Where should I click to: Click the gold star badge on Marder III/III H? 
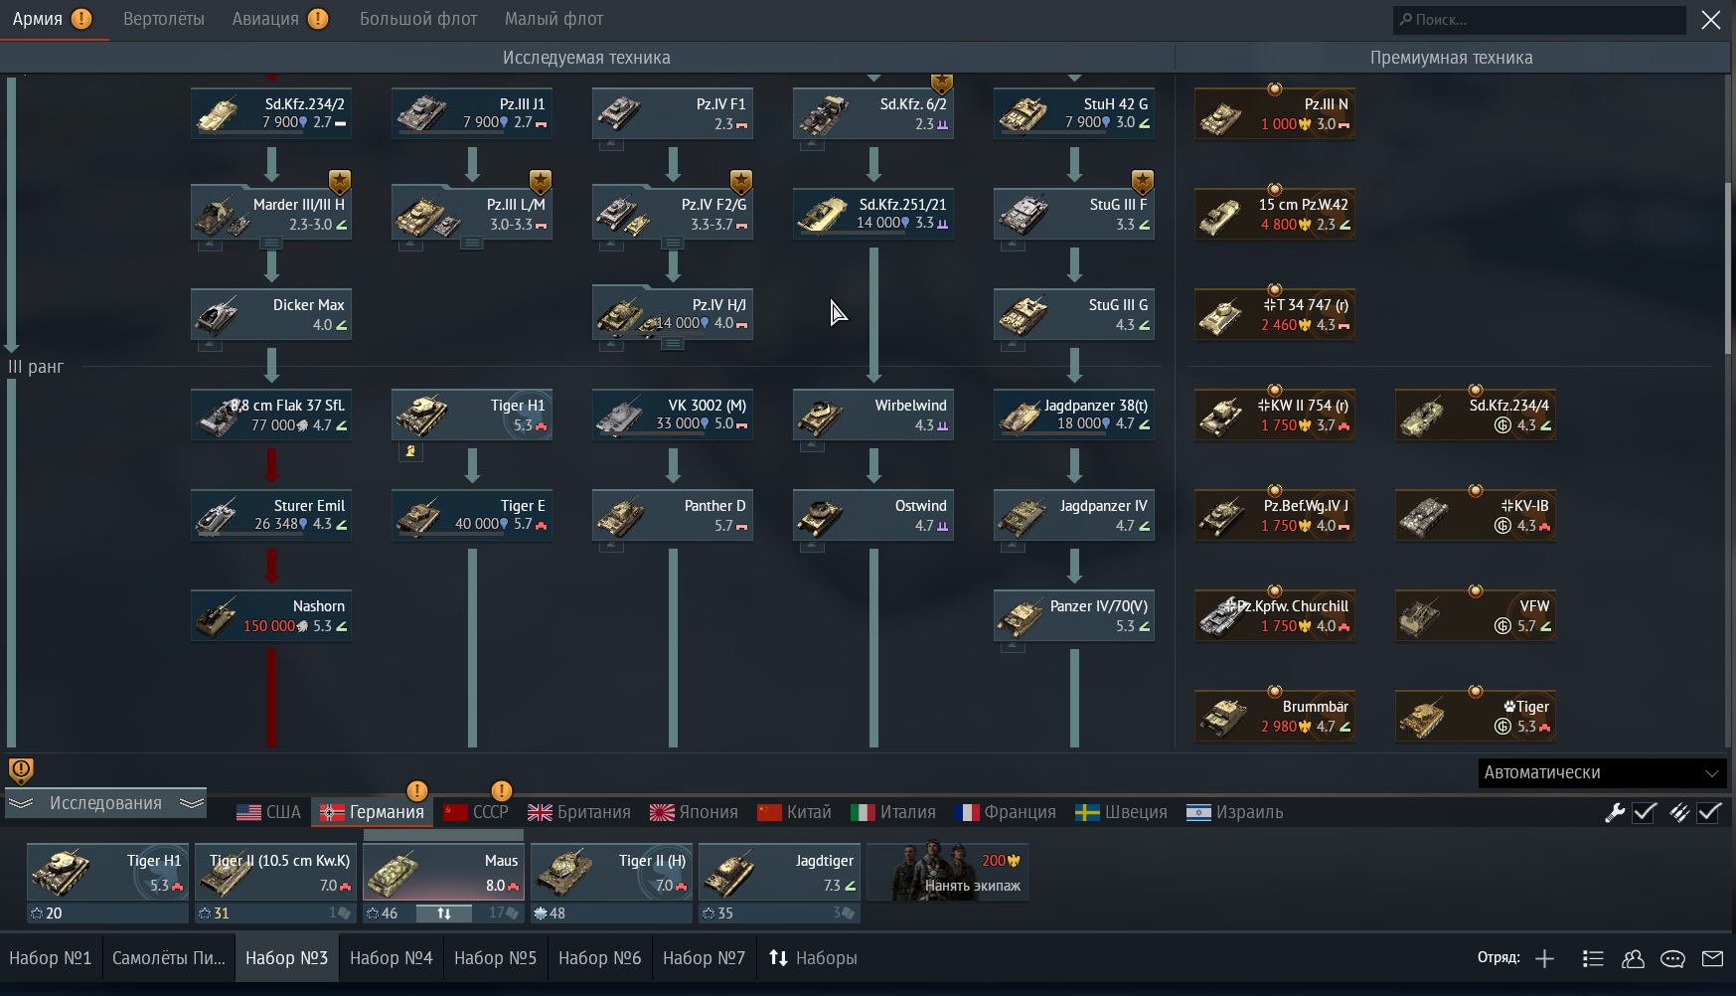340,181
